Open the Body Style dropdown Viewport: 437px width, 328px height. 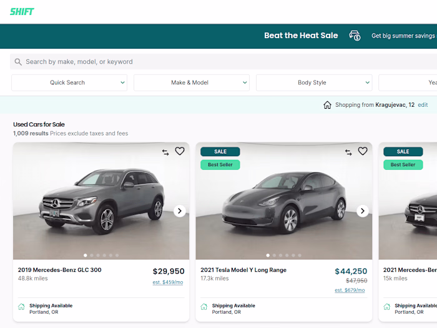(313, 82)
